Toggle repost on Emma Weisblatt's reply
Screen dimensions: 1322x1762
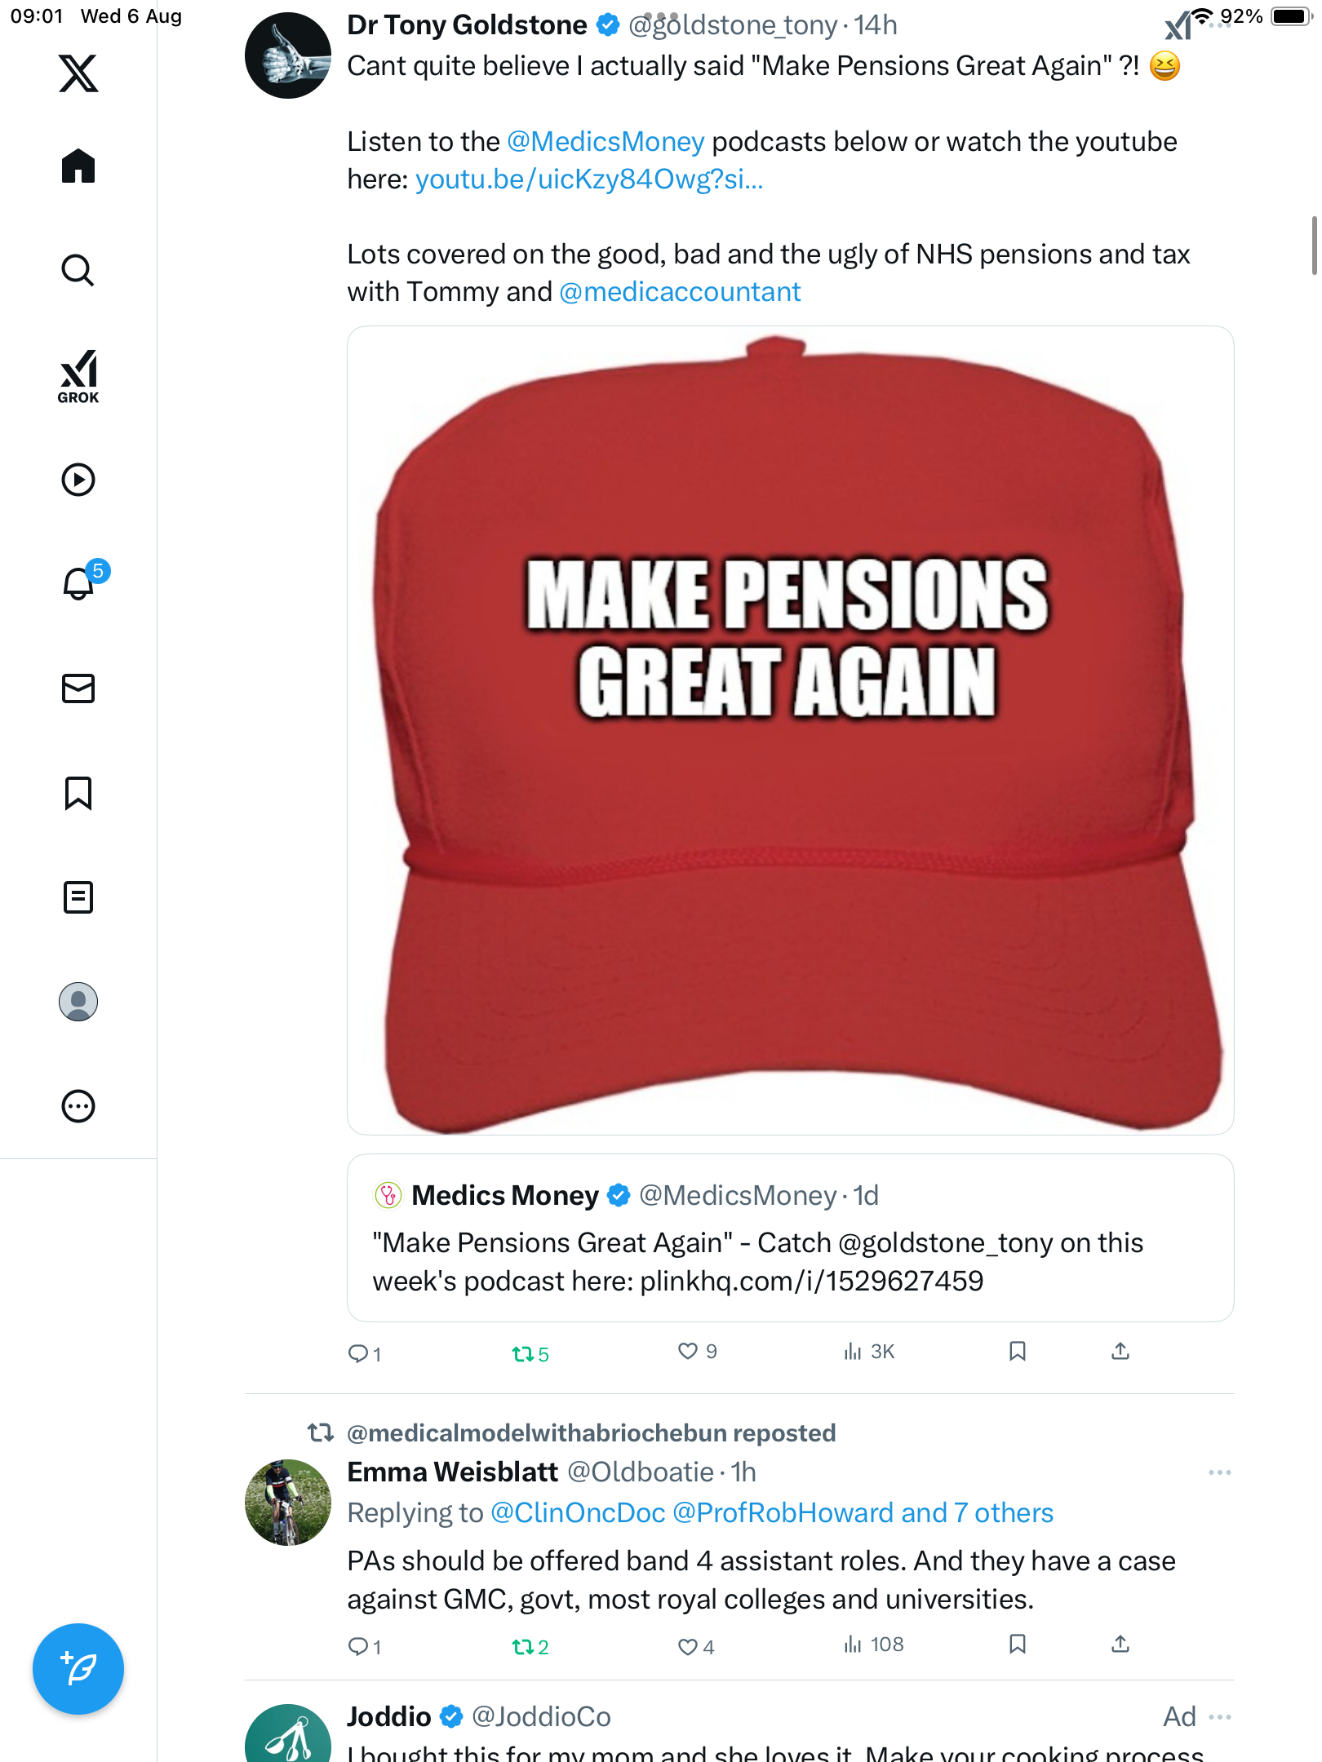click(x=522, y=1647)
